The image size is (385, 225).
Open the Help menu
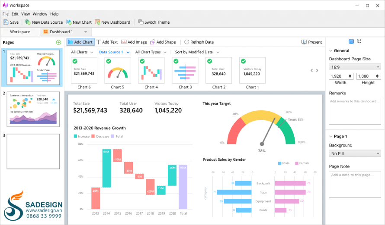pyautogui.click(x=54, y=14)
